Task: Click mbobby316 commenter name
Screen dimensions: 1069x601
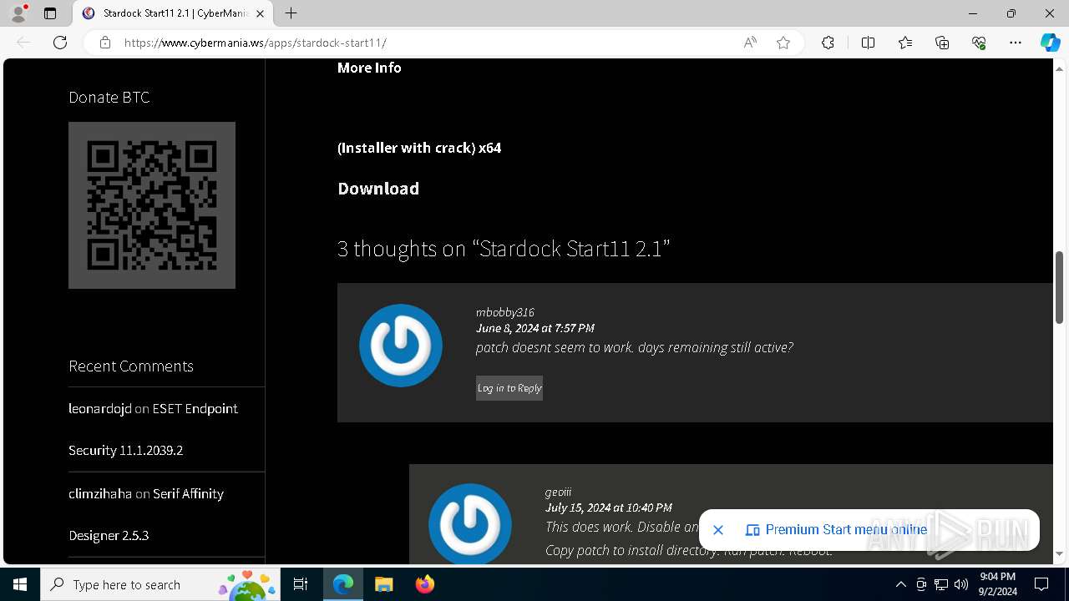Action: pyautogui.click(x=505, y=312)
